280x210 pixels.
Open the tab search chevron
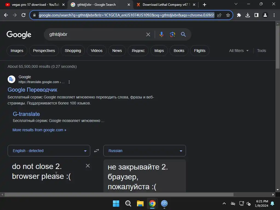[x=236, y=4]
